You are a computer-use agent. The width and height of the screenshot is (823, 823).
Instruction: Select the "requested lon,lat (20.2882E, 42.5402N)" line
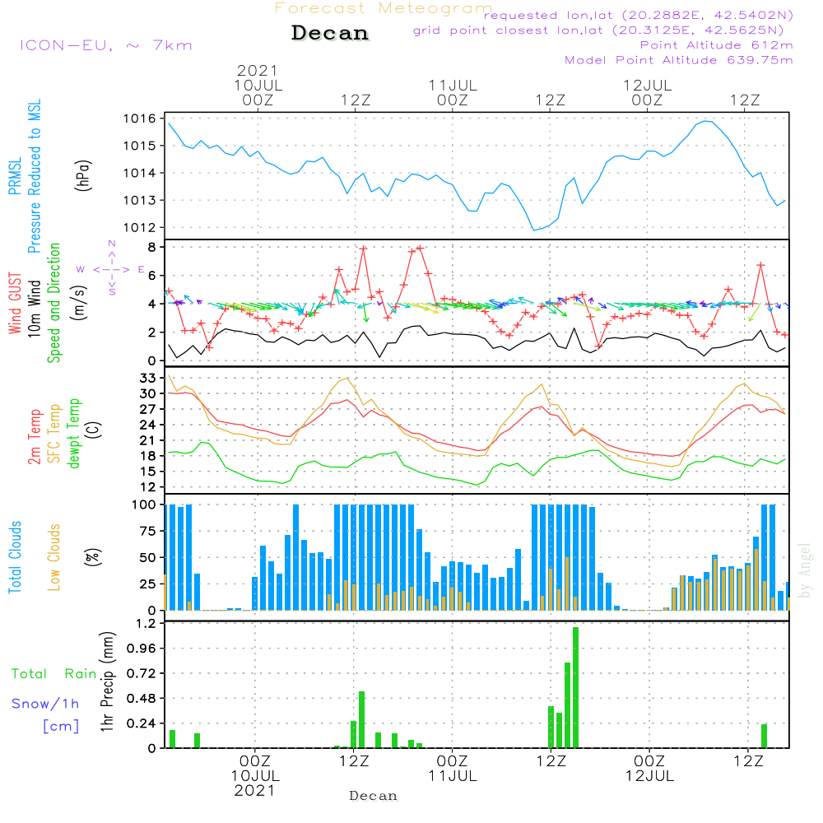coord(639,16)
